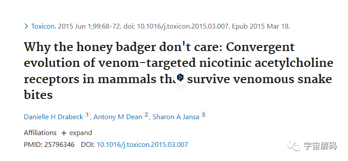Viewport: 348px width, 161px height.
Task: Expand the Affiliations section
Action: (76, 133)
